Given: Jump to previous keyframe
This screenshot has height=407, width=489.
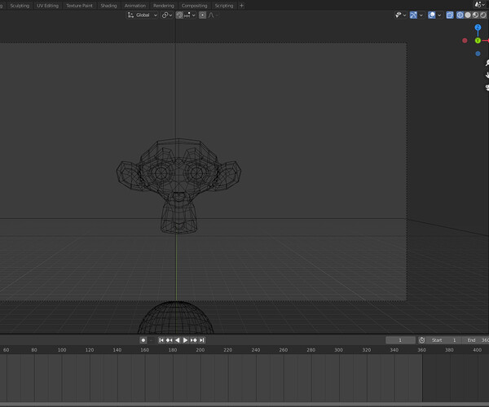Looking at the screenshot, I should pos(169,340).
